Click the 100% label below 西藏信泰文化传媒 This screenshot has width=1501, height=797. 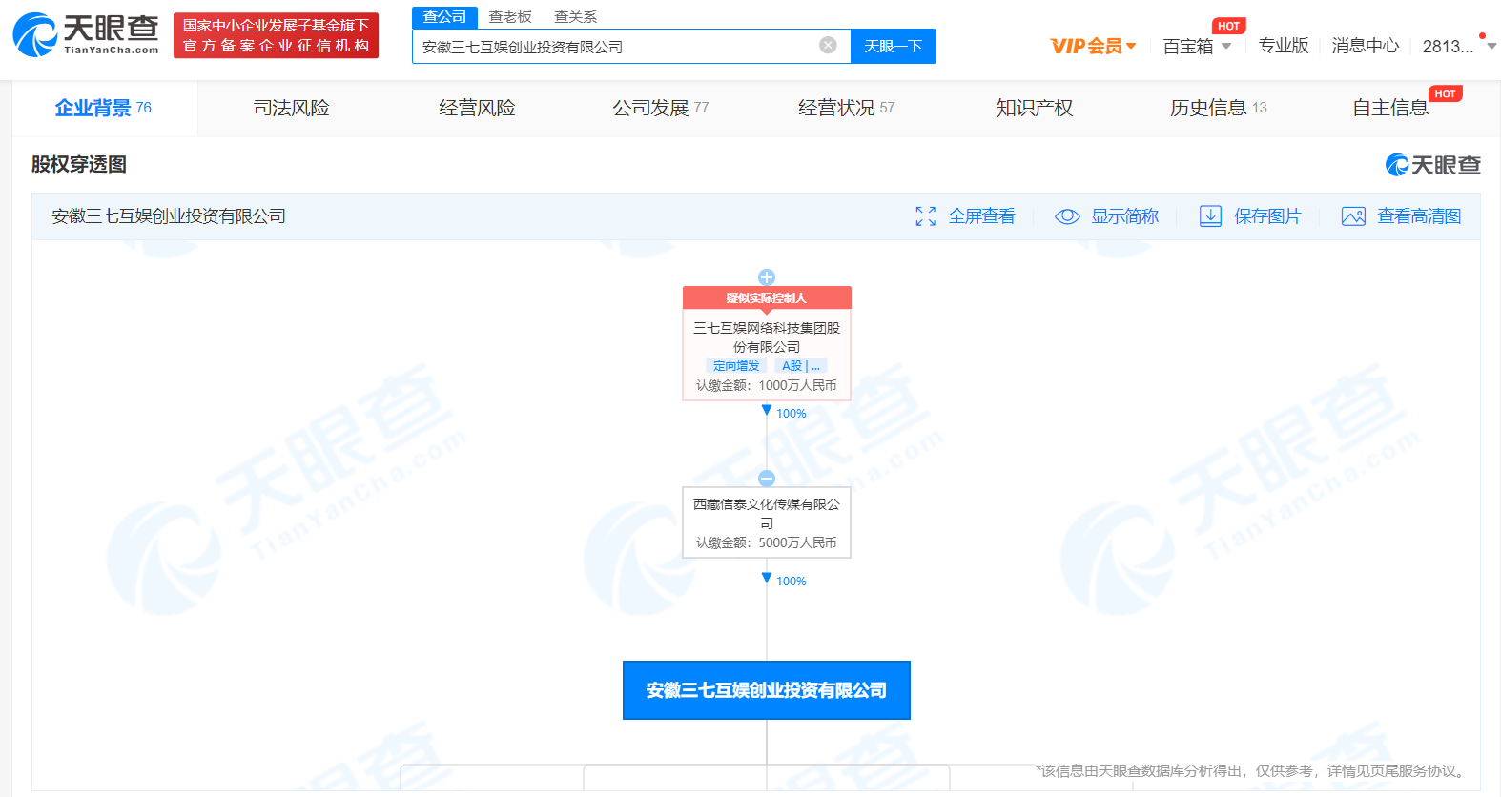(791, 581)
